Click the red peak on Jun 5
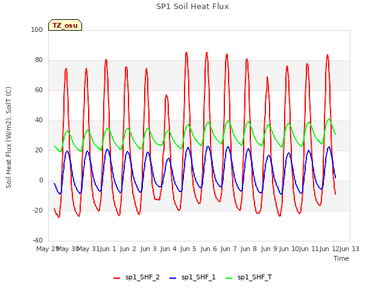Screen dimensions: 386x289 coord(186,52)
